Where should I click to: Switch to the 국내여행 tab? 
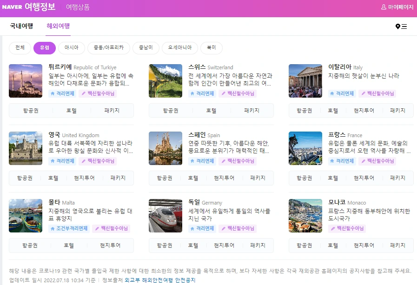point(21,26)
